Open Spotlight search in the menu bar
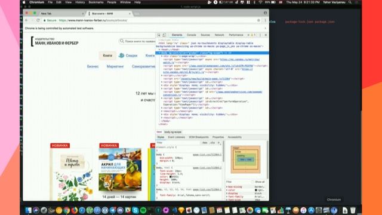382x215 pixels. tap(350, 2)
